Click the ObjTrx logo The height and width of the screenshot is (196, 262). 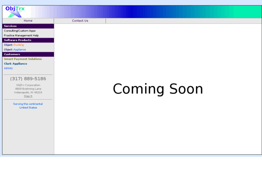15,12
